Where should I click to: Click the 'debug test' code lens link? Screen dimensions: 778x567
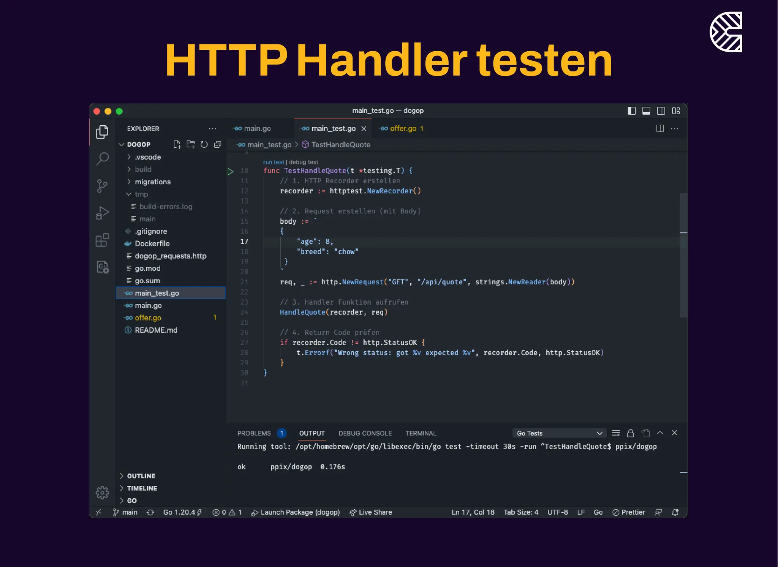304,162
